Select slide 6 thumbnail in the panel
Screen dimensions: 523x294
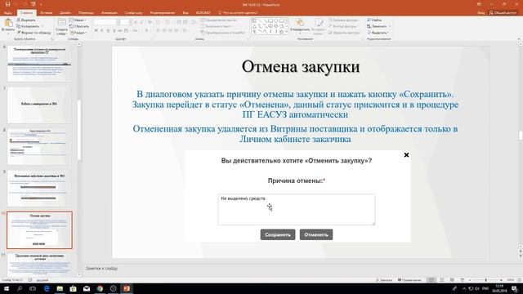pos(39,64)
